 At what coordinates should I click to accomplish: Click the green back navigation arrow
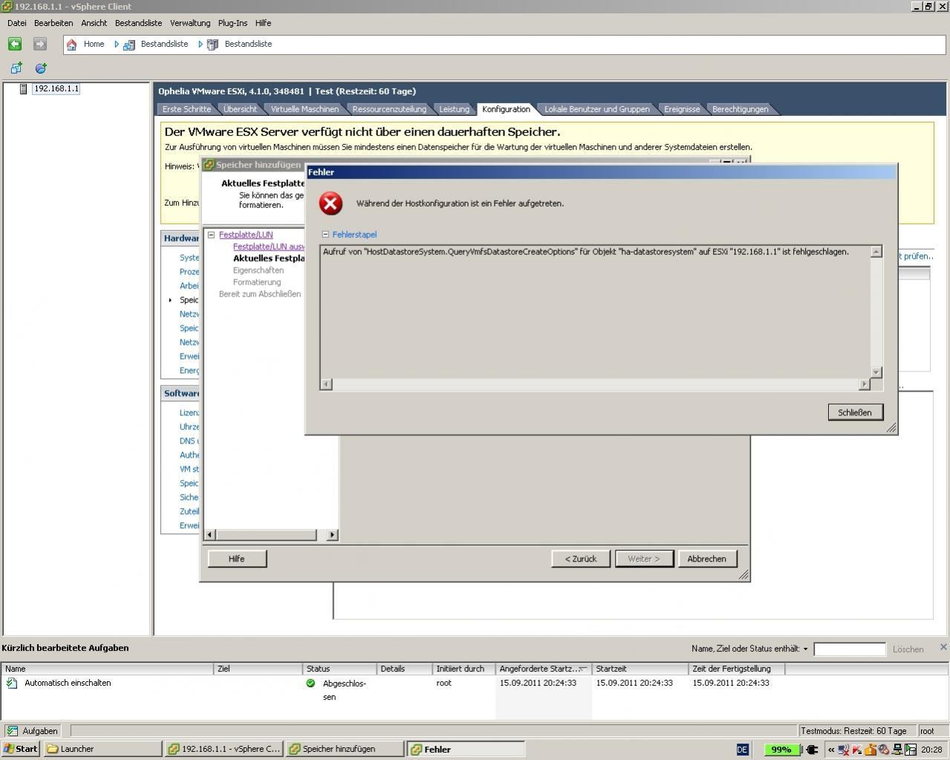pos(15,45)
